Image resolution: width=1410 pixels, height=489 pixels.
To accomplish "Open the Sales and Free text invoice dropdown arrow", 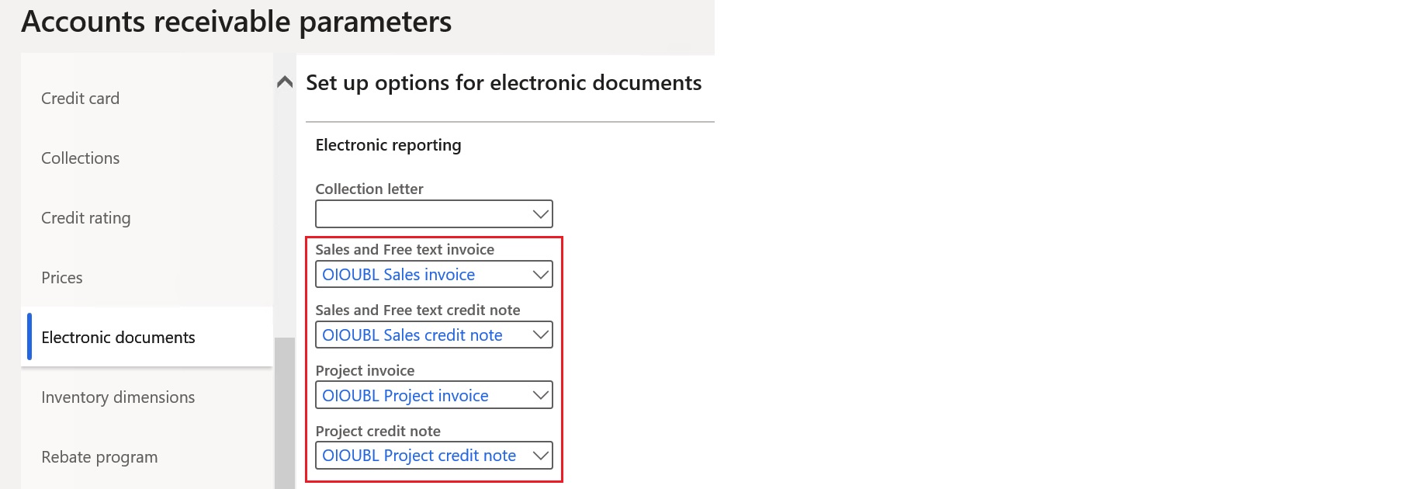I will click(x=541, y=275).
